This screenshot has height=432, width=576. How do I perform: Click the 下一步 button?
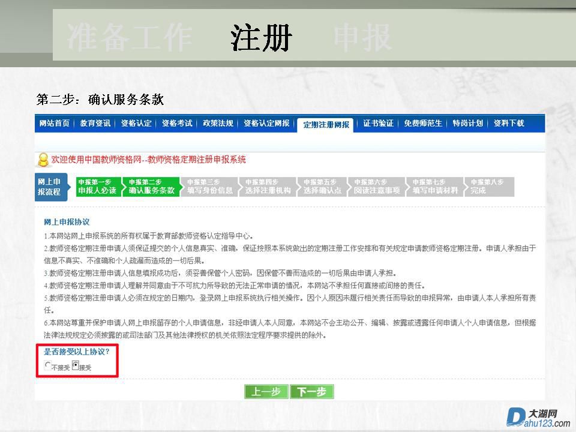(311, 392)
